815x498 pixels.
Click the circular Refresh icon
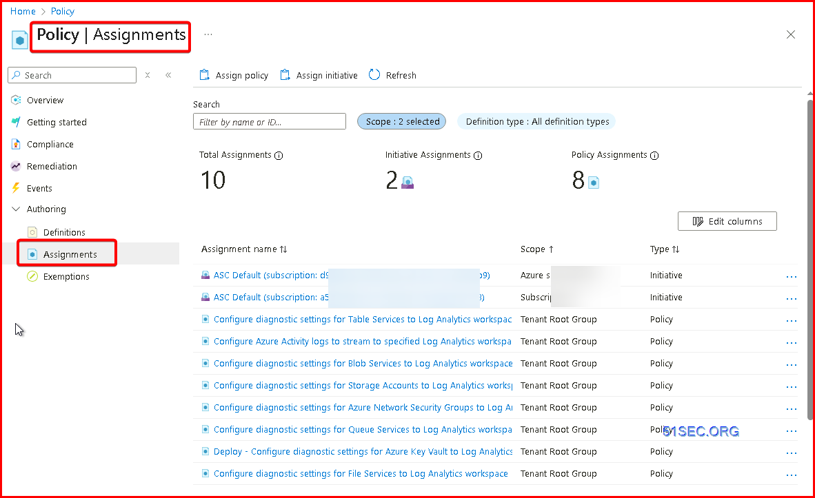pyautogui.click(x=374, y=75)
